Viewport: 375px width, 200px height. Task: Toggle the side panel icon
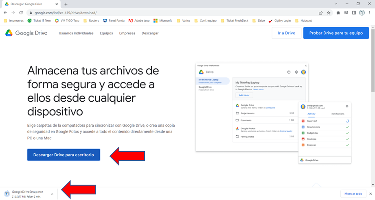(354, 13)
